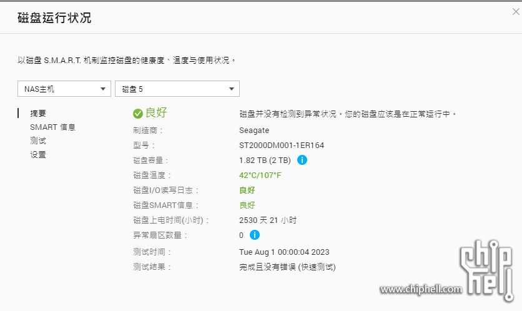Open the 磁盘 5 disk selector dropdown
This screenshot has height=311, width=522.
[x=177, y=89]
